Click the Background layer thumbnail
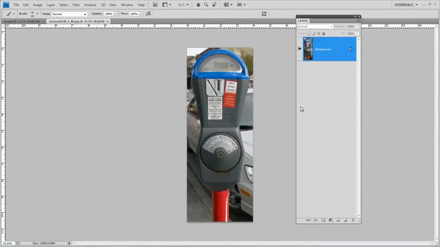The image size is (440, 247). pyautogui.click(x=308, y=49)
